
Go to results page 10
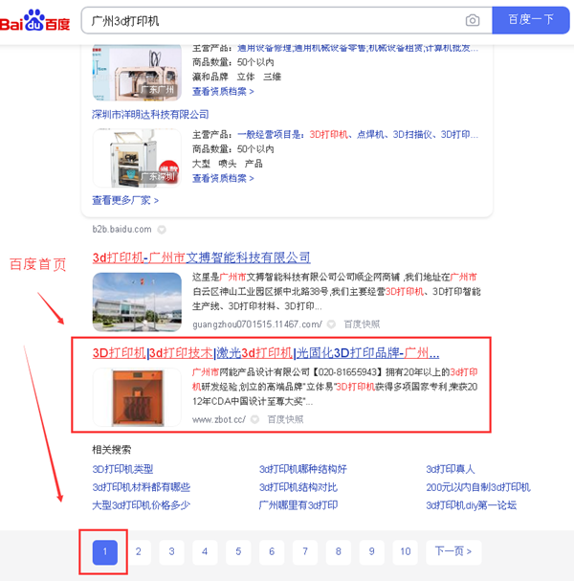pos(406,551)
